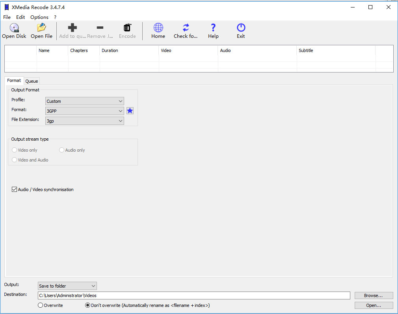Image resolution: width=398 pixels, height=314 pixels.
Task: Select the Don't overwrite radio option
Action: click(x=87, y=305)
